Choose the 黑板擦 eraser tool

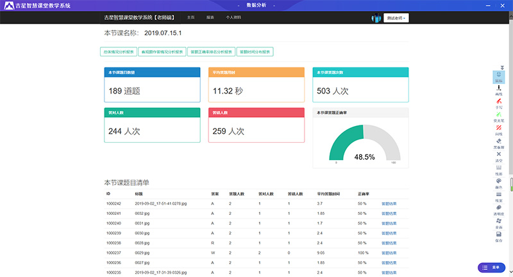coord(498,143)
